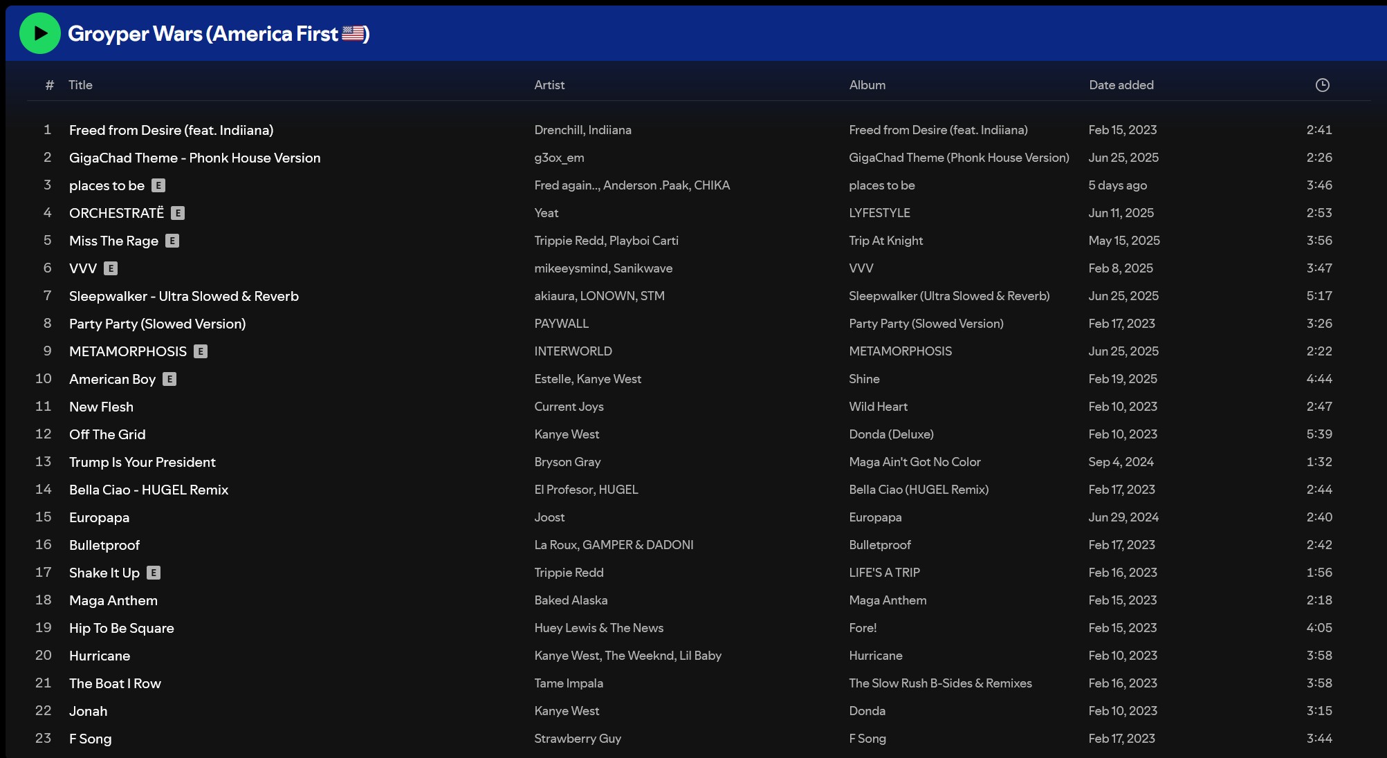Click the explicit badge beside ORCHESTRATË
This screenshot has height=758, width=1387.
point(178,213)
